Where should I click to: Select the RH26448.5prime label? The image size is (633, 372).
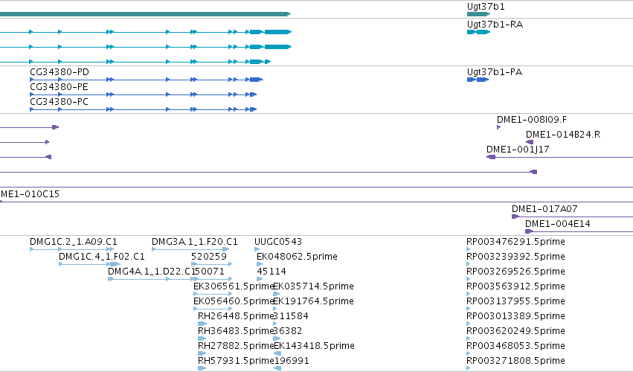pyautogui.click(x=236, y=316)
